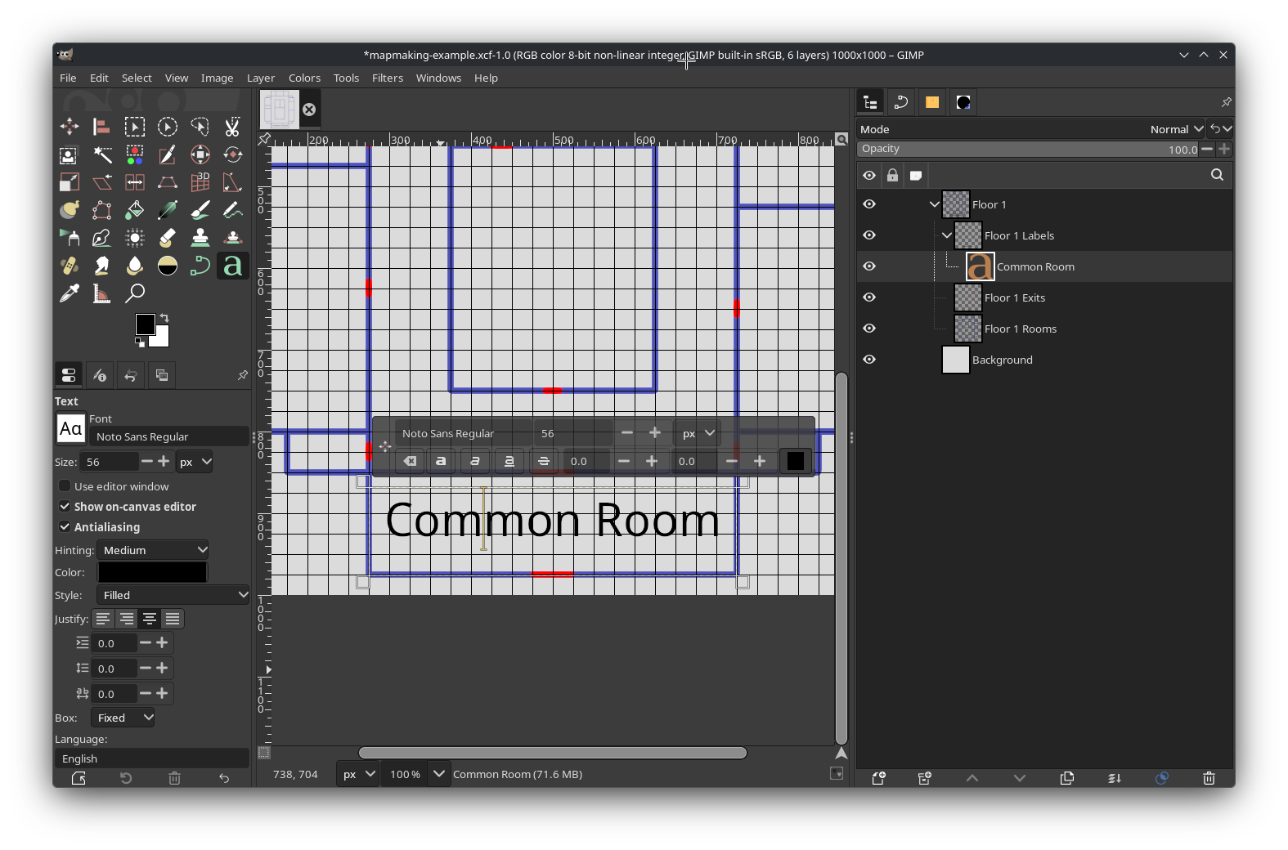Open the Select menu
Viewport: 1288px width, 850px height.
[137, 78]
